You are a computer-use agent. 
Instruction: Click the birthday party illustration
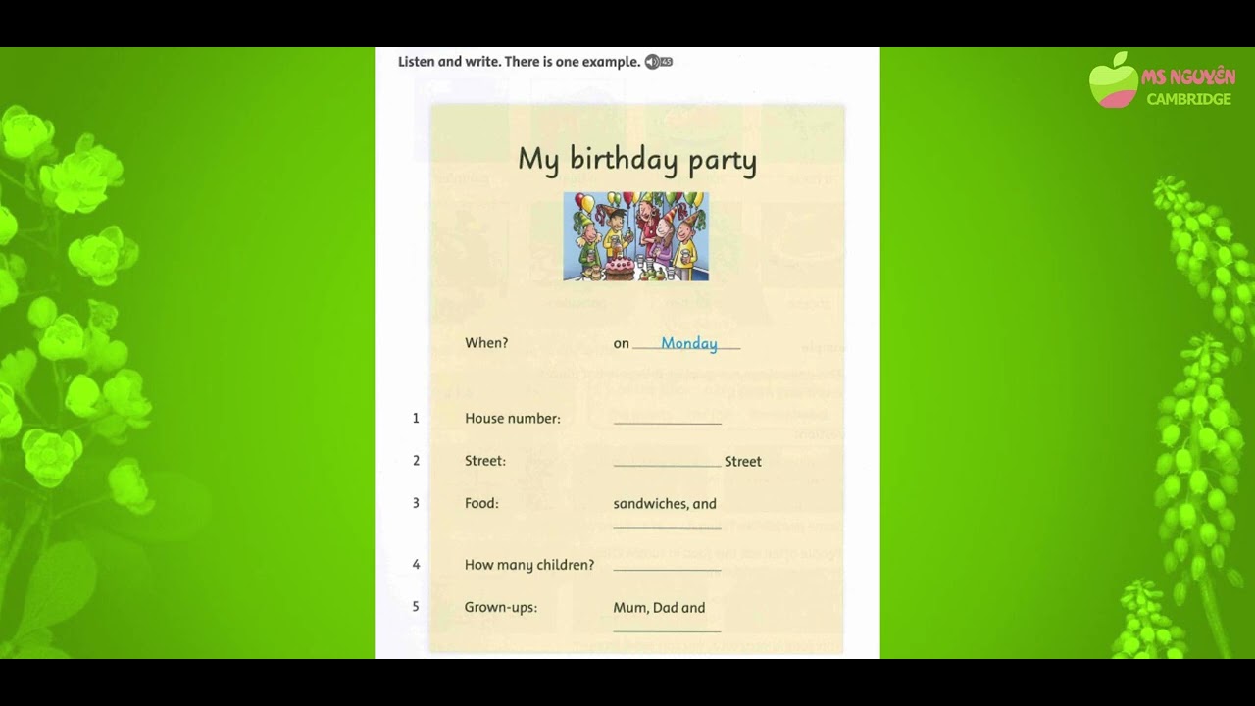click(635, 236)
